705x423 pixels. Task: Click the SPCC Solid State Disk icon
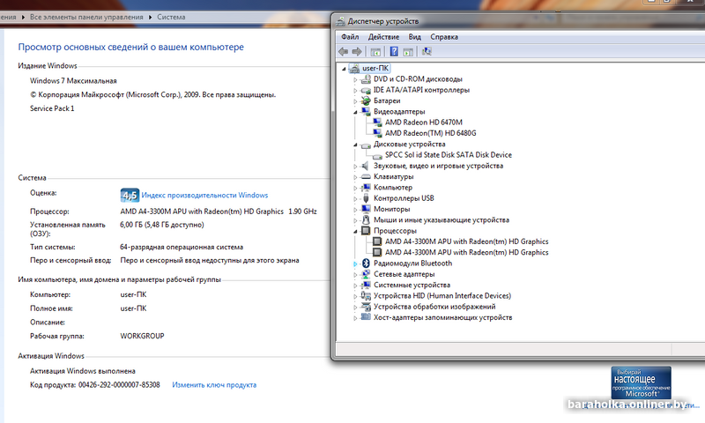coord(377,155)
